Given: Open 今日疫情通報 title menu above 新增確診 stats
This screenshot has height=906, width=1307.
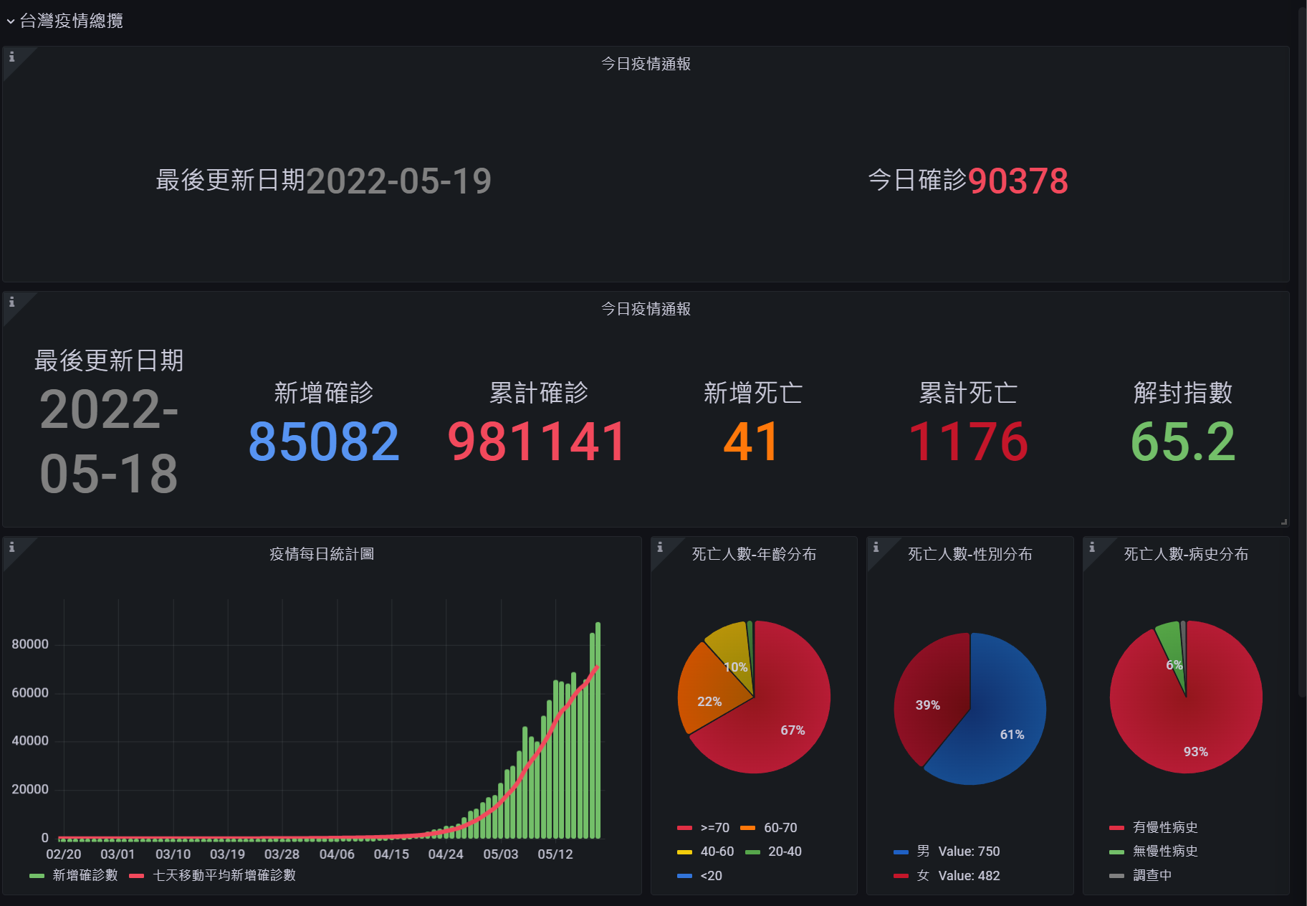Looking at the screenshot, I should pyautogui.click(x=646, y=309).
